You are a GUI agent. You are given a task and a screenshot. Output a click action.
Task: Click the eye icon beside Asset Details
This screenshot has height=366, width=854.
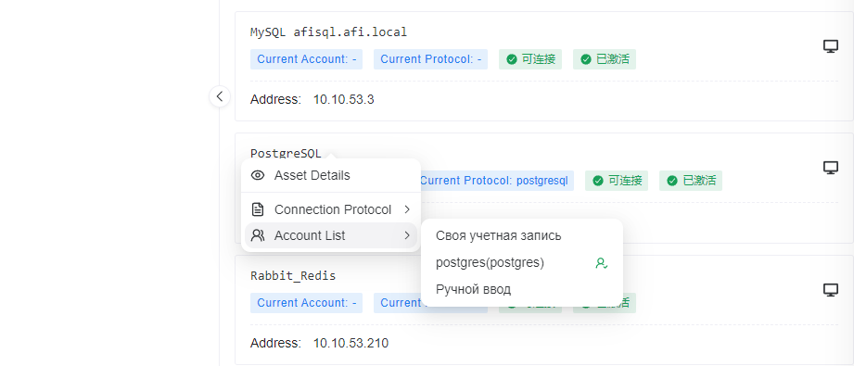[258, 175]
